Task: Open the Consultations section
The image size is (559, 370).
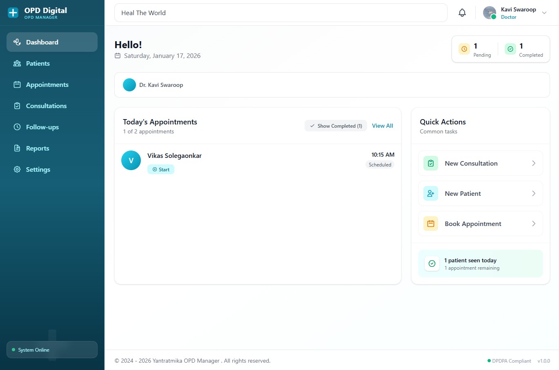Action: click(x=46, y=106)
